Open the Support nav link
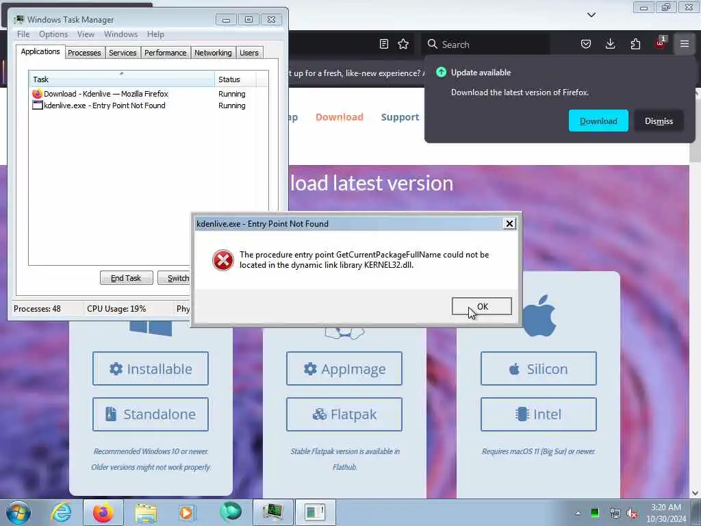 tap(400, 117)
